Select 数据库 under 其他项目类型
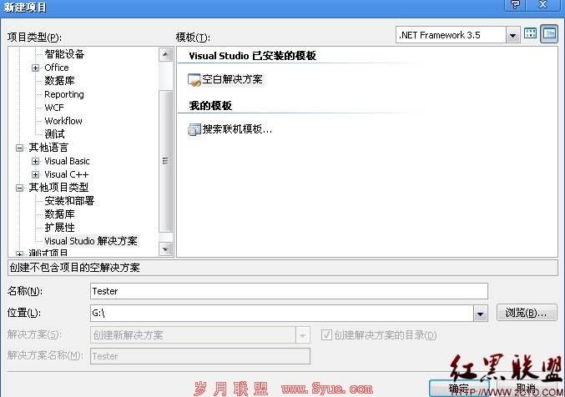 tap(59, 214)
